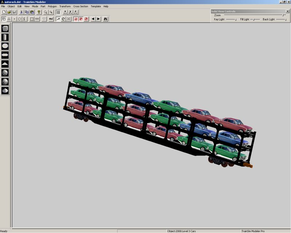The image size is (291, 233).
Task: Click the 'Ready' status bar text
Action: tap(4, 231)
